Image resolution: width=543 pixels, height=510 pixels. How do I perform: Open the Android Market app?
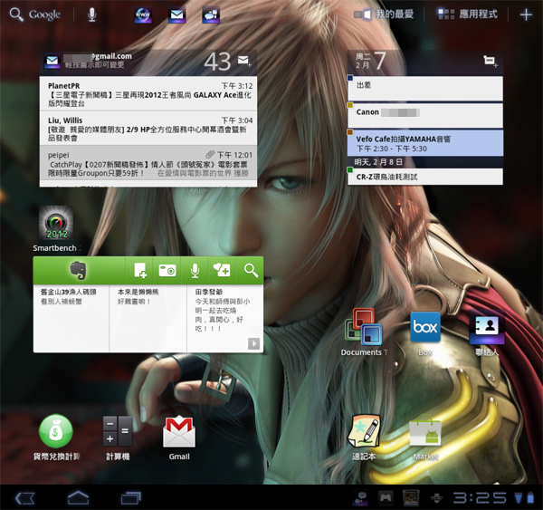(425, 438)
